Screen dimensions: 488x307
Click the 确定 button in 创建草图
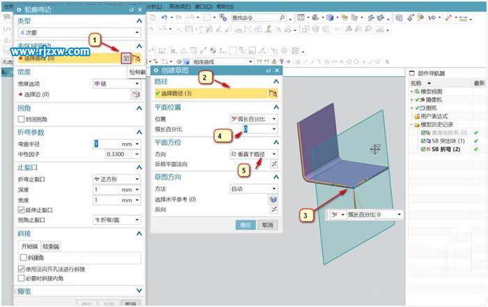click(x=245, y=225)
